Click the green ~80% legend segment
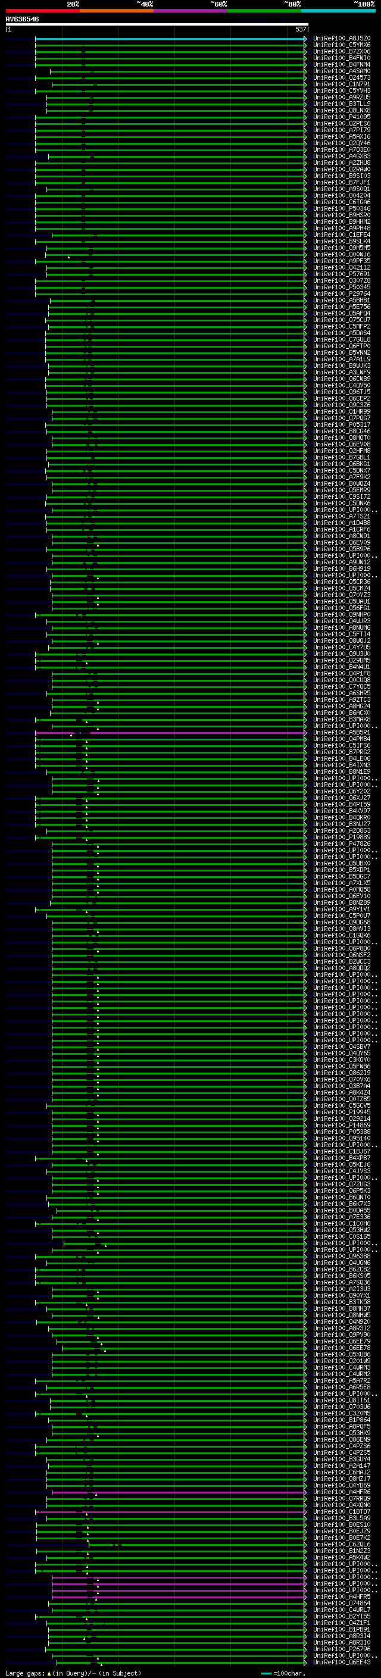The height and width of the screenshot is (1678, 381). [264, 11]
